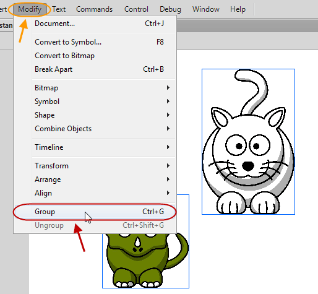Expand the Bitmap submenu
The height and width of the screenshot is (294, 318).
click(95, 88)
